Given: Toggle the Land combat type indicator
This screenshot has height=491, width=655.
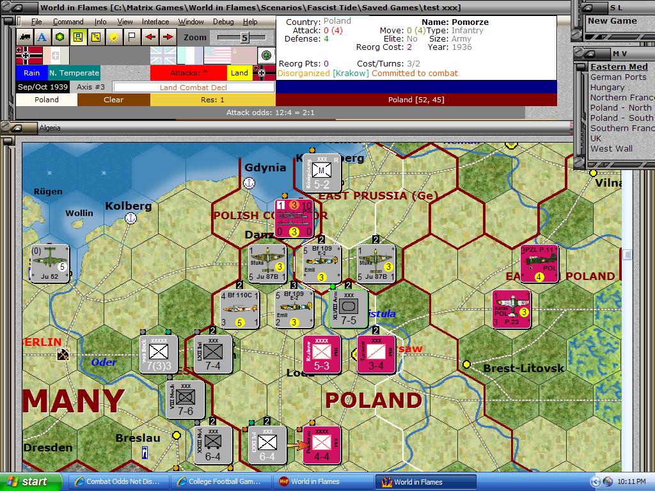Looking at the screenshot, I should coord(240,73).
